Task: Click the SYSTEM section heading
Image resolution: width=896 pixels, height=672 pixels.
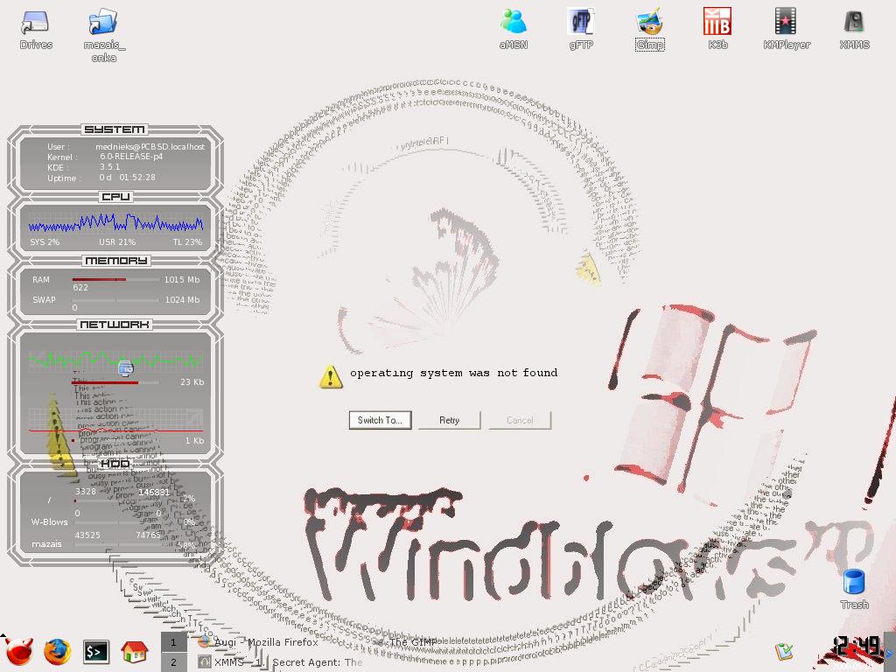Action: (115, 129)
